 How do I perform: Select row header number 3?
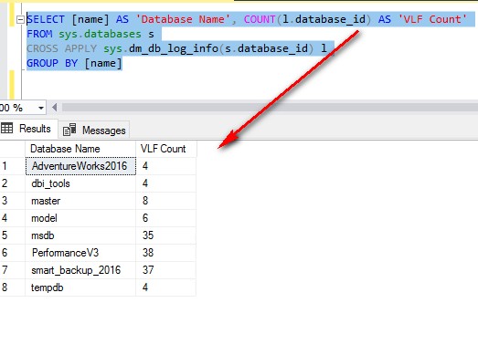13,201
